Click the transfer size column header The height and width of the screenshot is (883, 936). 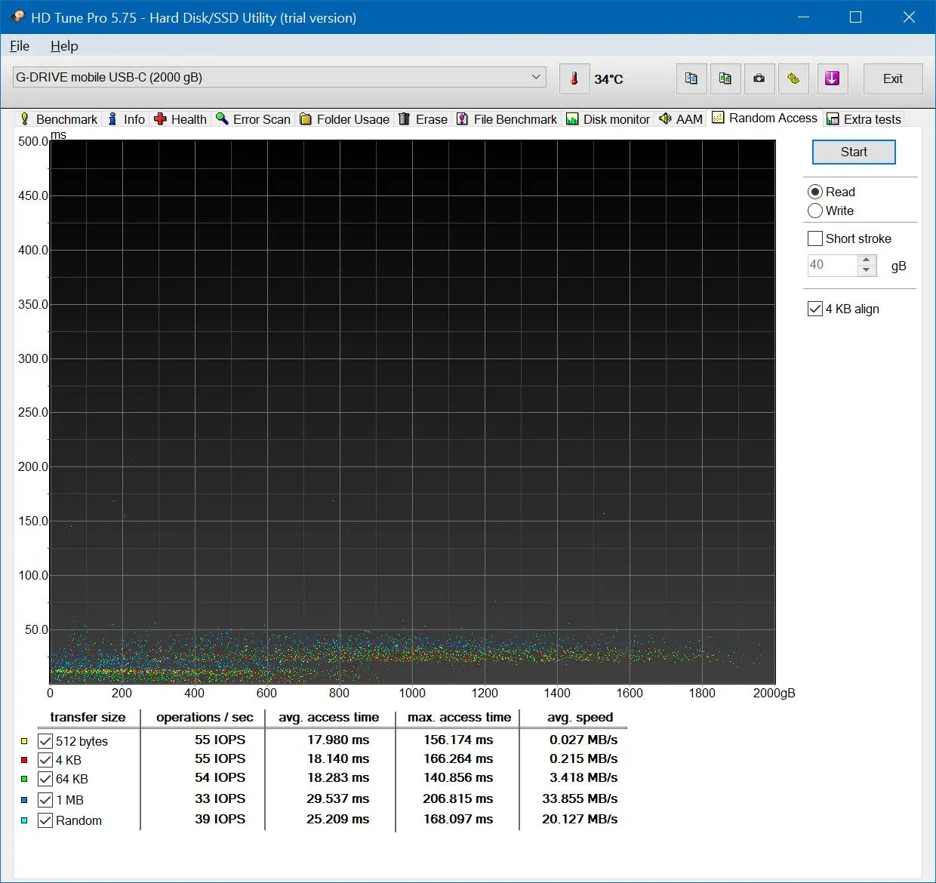[88, 717]
